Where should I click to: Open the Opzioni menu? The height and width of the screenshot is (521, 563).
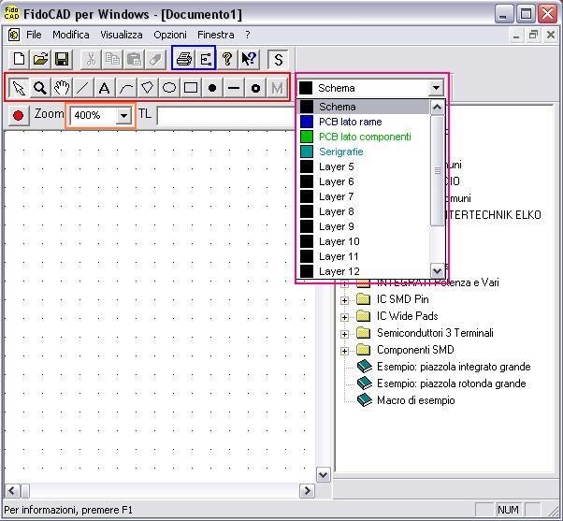pos(170,35)
